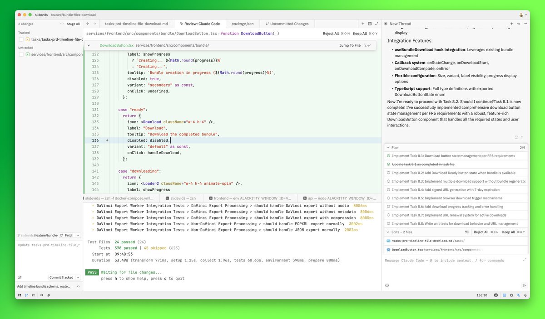545x319 pixels.
Task: Click the user avatar in title bar
Action: 521,15
